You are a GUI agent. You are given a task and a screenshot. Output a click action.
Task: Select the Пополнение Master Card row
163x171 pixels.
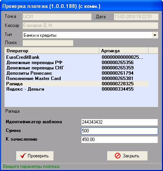77,78
